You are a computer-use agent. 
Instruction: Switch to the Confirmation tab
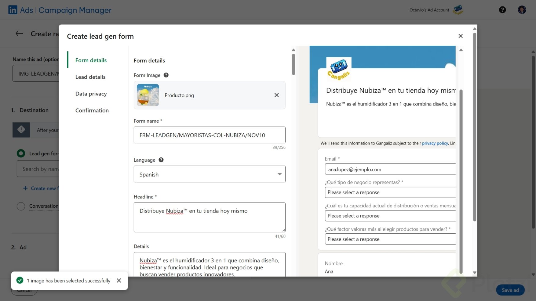pyautogui.click(x=92, y=111)
